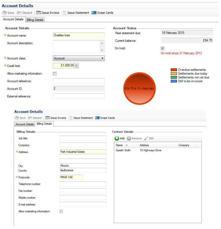Click Issue Invoice icon in top toolbar

(39, 13)
